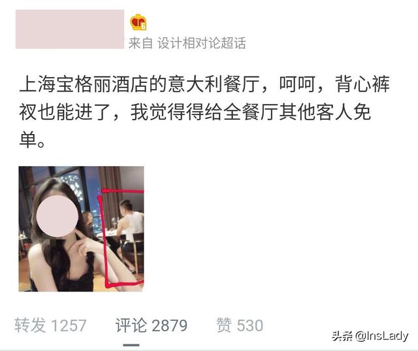Click the 头条 @InsLady watermark

(370, 336)
